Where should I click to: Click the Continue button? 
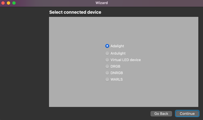pyautogui.click(x=187, y=114)
